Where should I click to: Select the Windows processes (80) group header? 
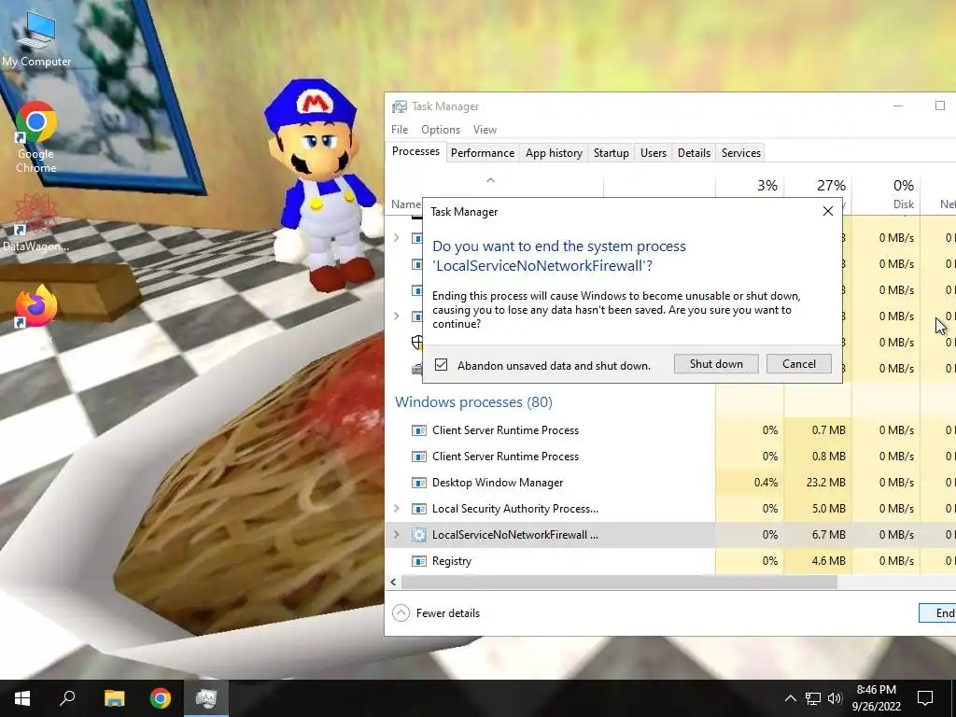[473, 402]
